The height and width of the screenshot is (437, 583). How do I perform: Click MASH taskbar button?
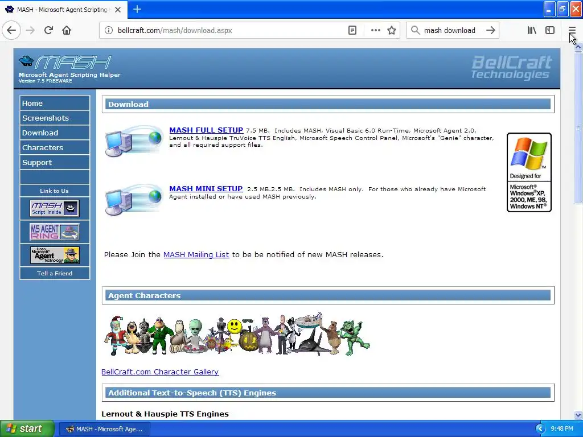coord(105,429)
